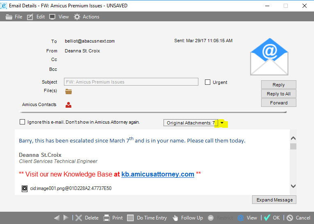The width and height of the screenshot is (314, 224).
Task: Click the large email envelope icon
Action: click(269, 57)
